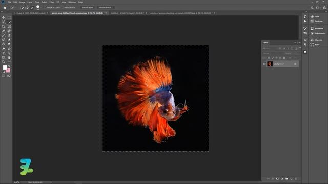Open the Image menu
This screenshot has height=184, width=328.
[x=22, y=2]
